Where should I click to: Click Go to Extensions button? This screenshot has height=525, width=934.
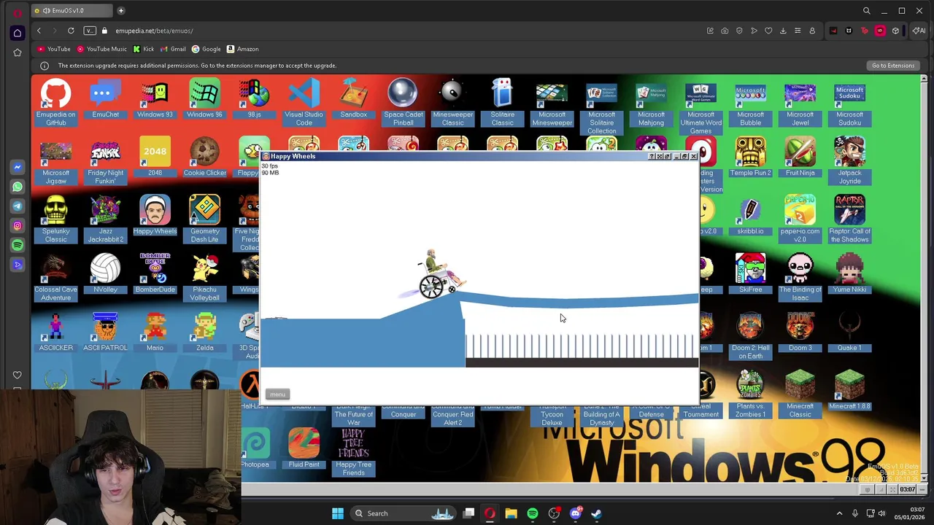[x=892, y=66]
